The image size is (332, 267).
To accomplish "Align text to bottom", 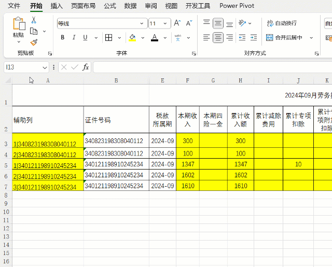I will point(229,24).
